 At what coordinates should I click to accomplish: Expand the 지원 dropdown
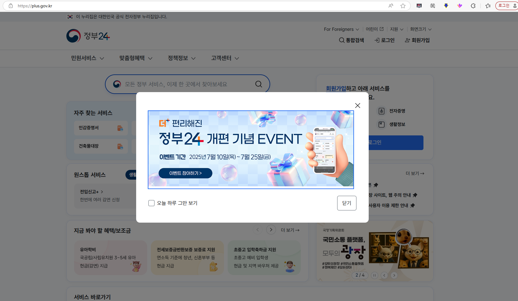[397, 29]
